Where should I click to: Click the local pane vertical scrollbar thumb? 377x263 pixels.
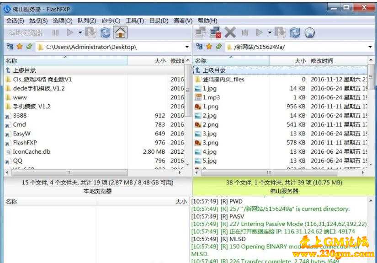click(x=188, y=90)
